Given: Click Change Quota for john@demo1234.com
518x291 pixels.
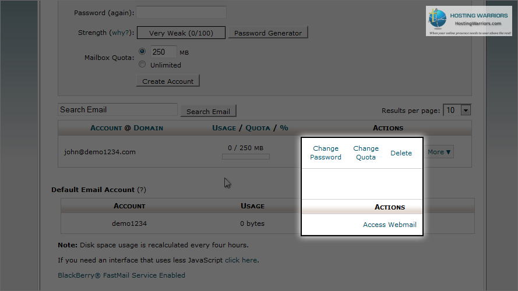Looking at the screenshot, I should coord(366,152).
